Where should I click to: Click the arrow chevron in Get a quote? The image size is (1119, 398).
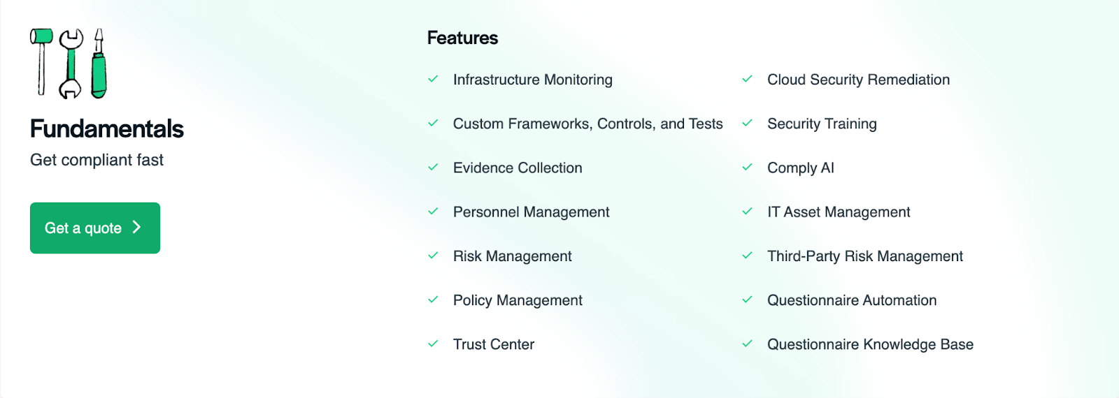[x=137, y=227]
